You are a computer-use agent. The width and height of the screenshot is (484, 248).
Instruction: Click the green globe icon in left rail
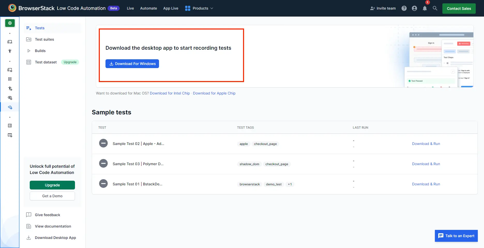pos(10,23)
